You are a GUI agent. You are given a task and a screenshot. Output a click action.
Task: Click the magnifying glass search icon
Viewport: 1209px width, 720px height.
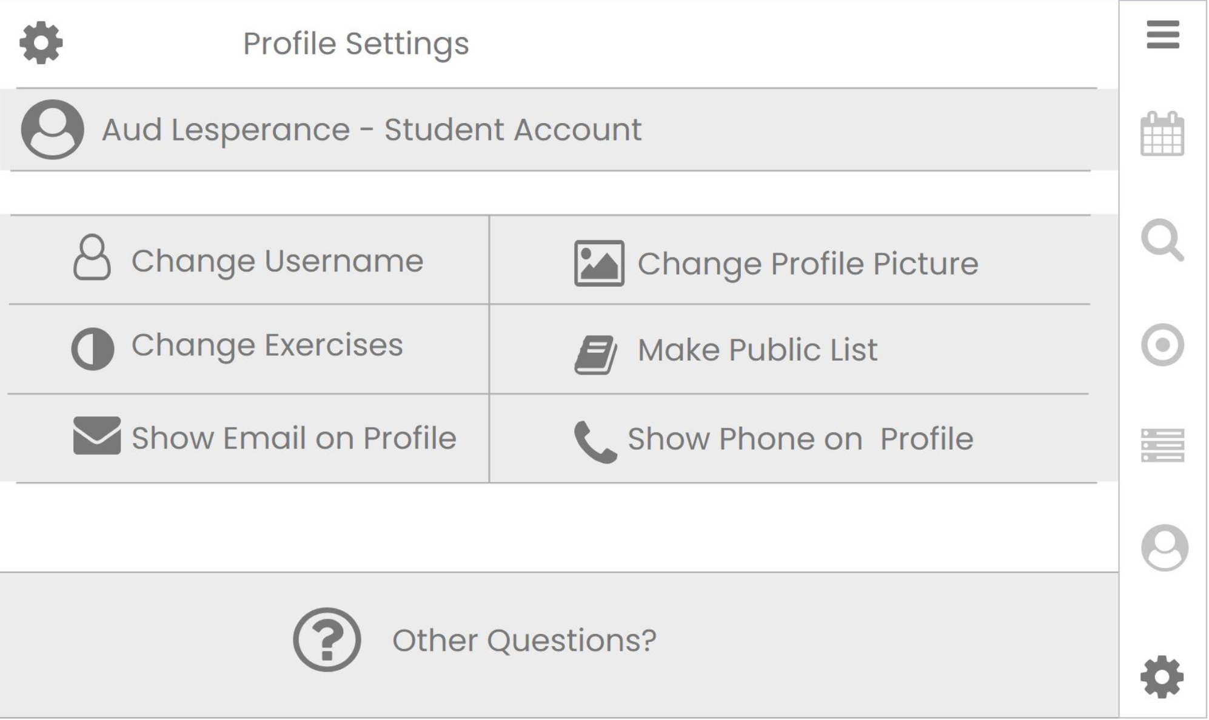point(1162,240)
